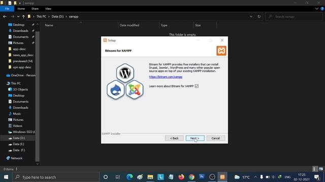The height and width of the screenshot is (182, 325).
Task: Show hidden system tray icons
Action: coord(255,177)
